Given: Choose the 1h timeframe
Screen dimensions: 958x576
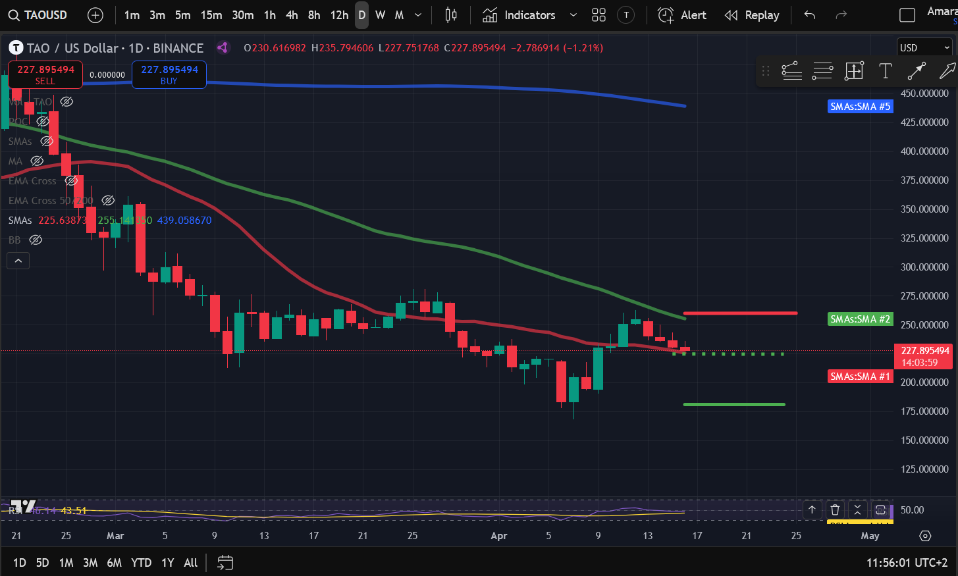Looking at the screenshot, I should [x=270, y=15].
